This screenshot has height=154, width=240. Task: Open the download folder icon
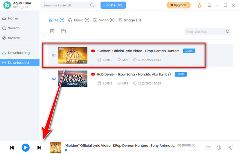click(63, 31)
